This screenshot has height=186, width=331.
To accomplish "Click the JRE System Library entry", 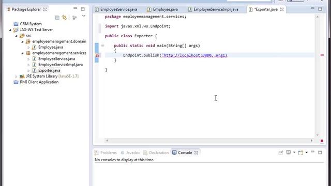I will pos(52,76).
